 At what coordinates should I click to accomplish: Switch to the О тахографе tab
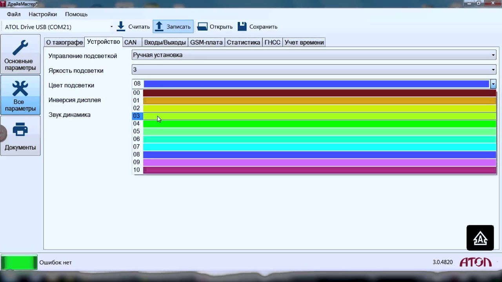(x=64, y=42)
